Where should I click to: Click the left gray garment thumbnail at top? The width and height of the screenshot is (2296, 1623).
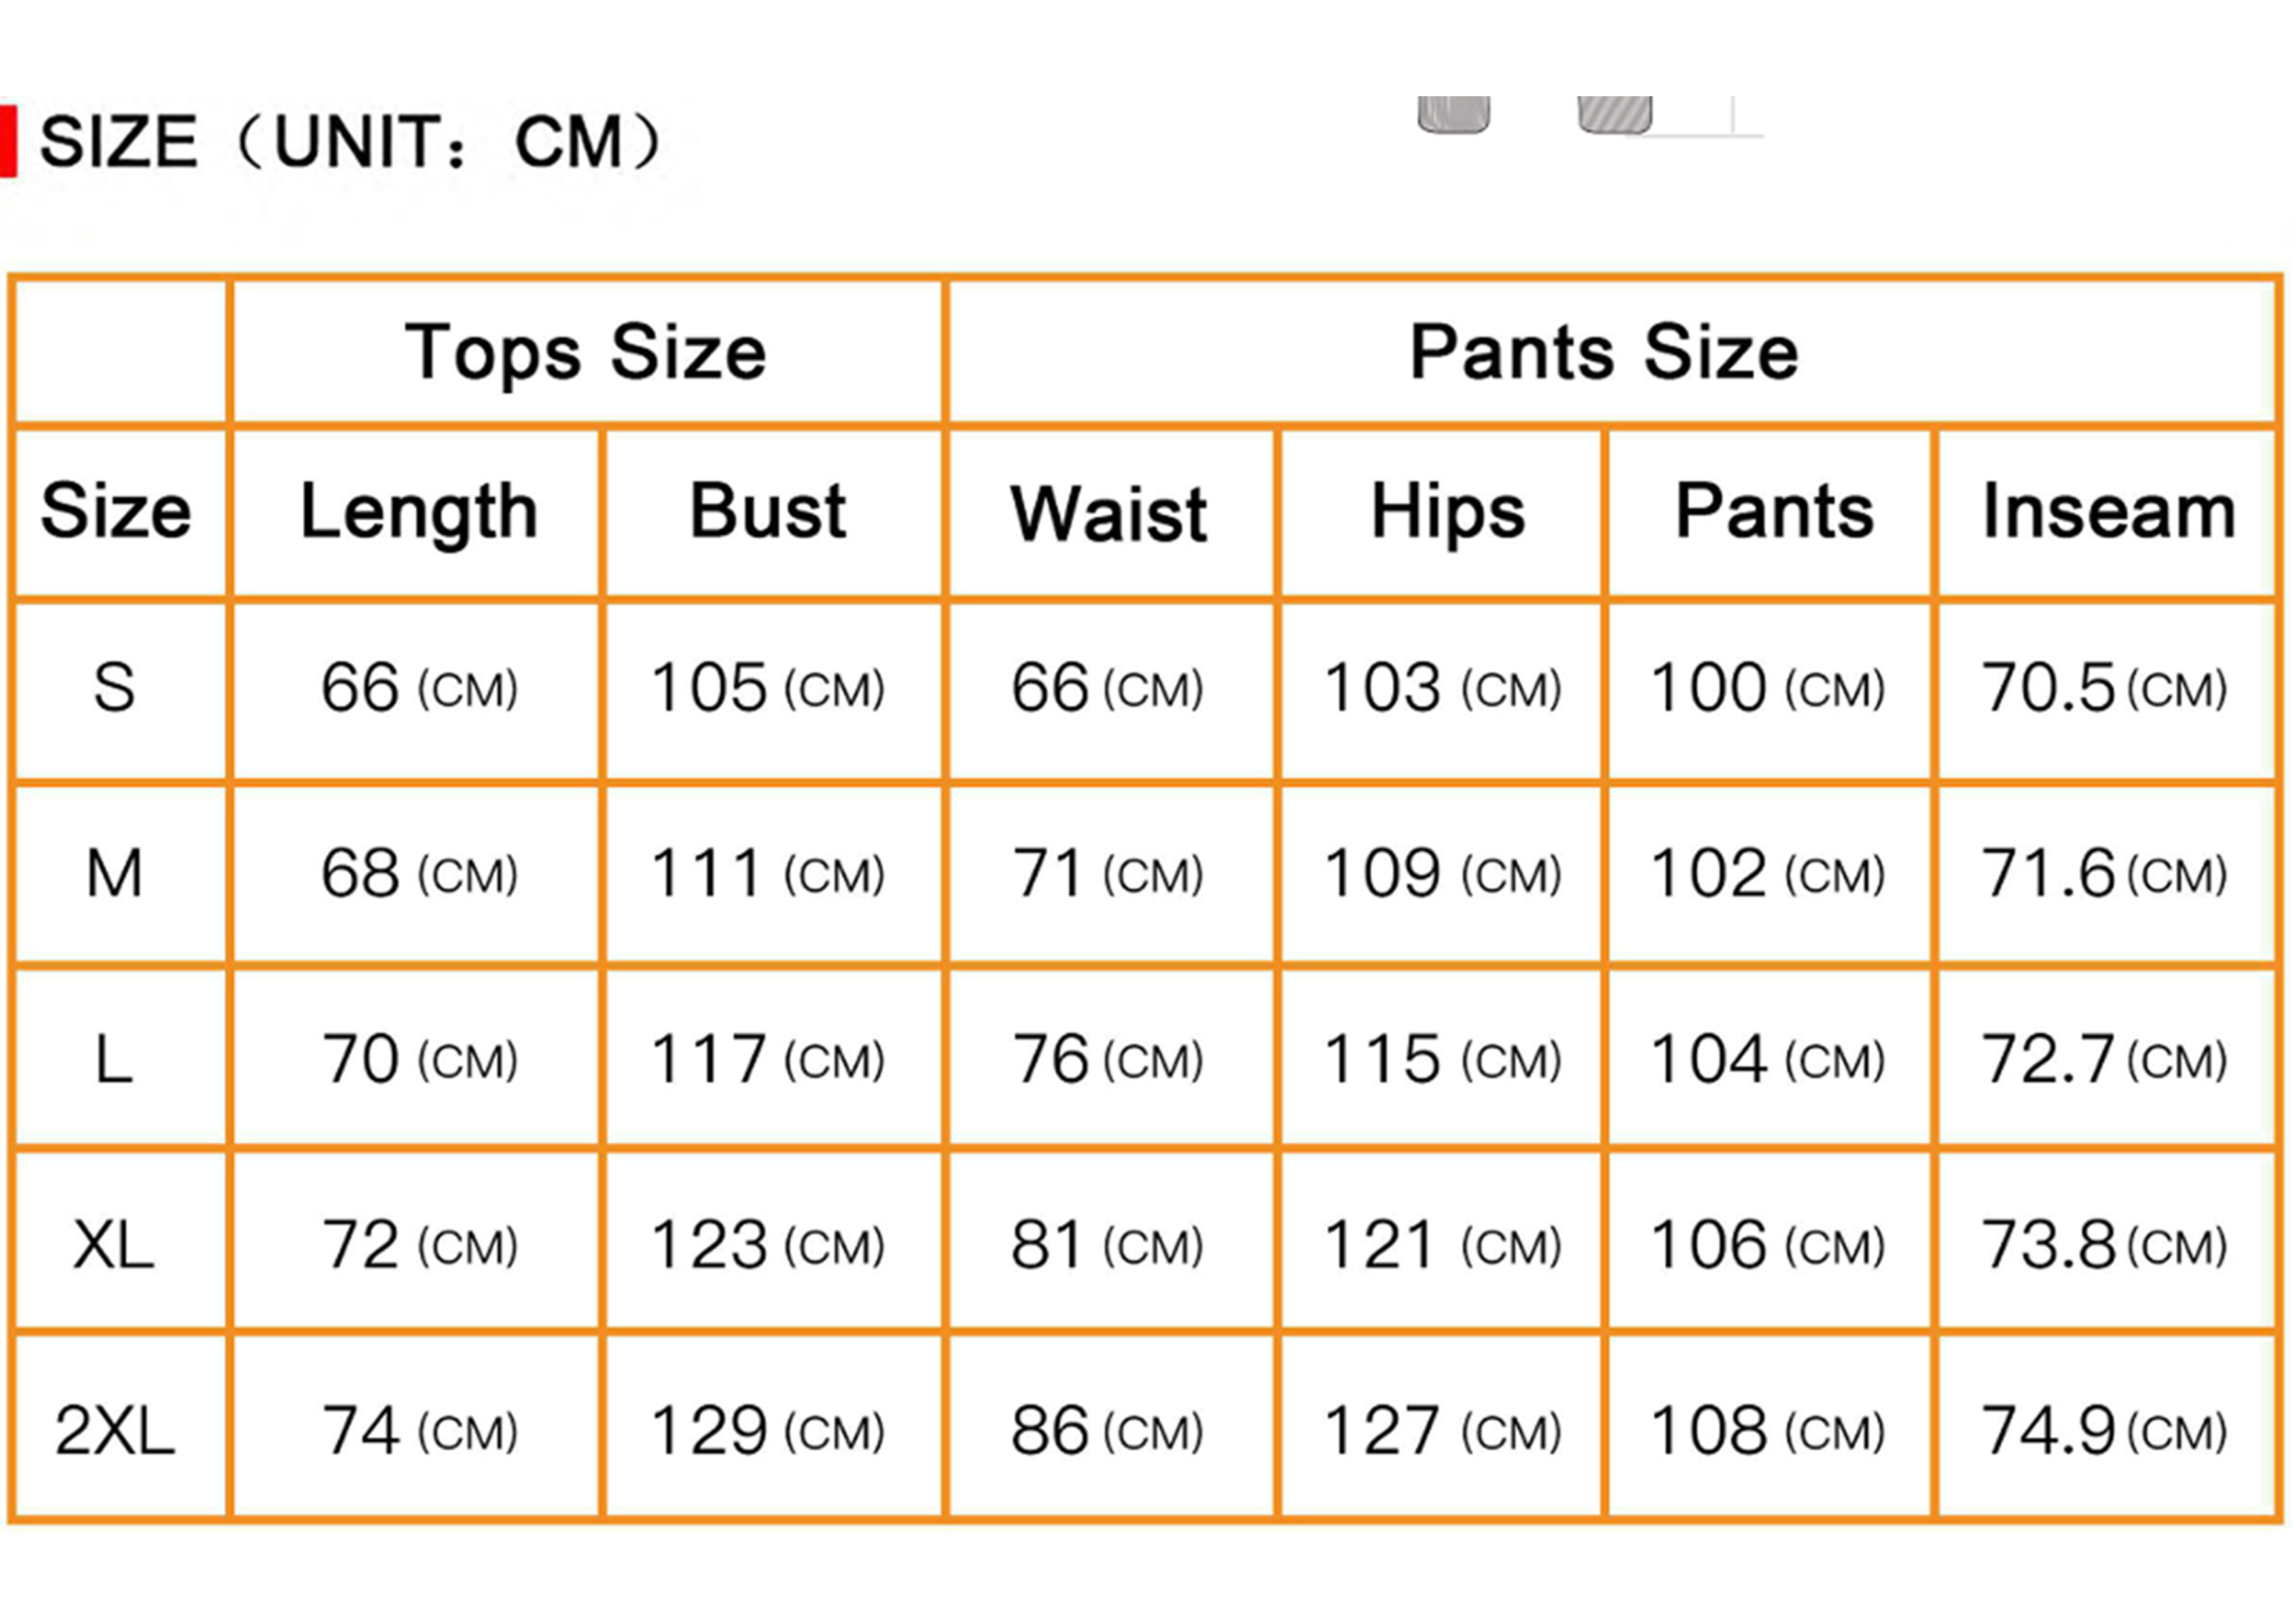tap(1453, 114)
